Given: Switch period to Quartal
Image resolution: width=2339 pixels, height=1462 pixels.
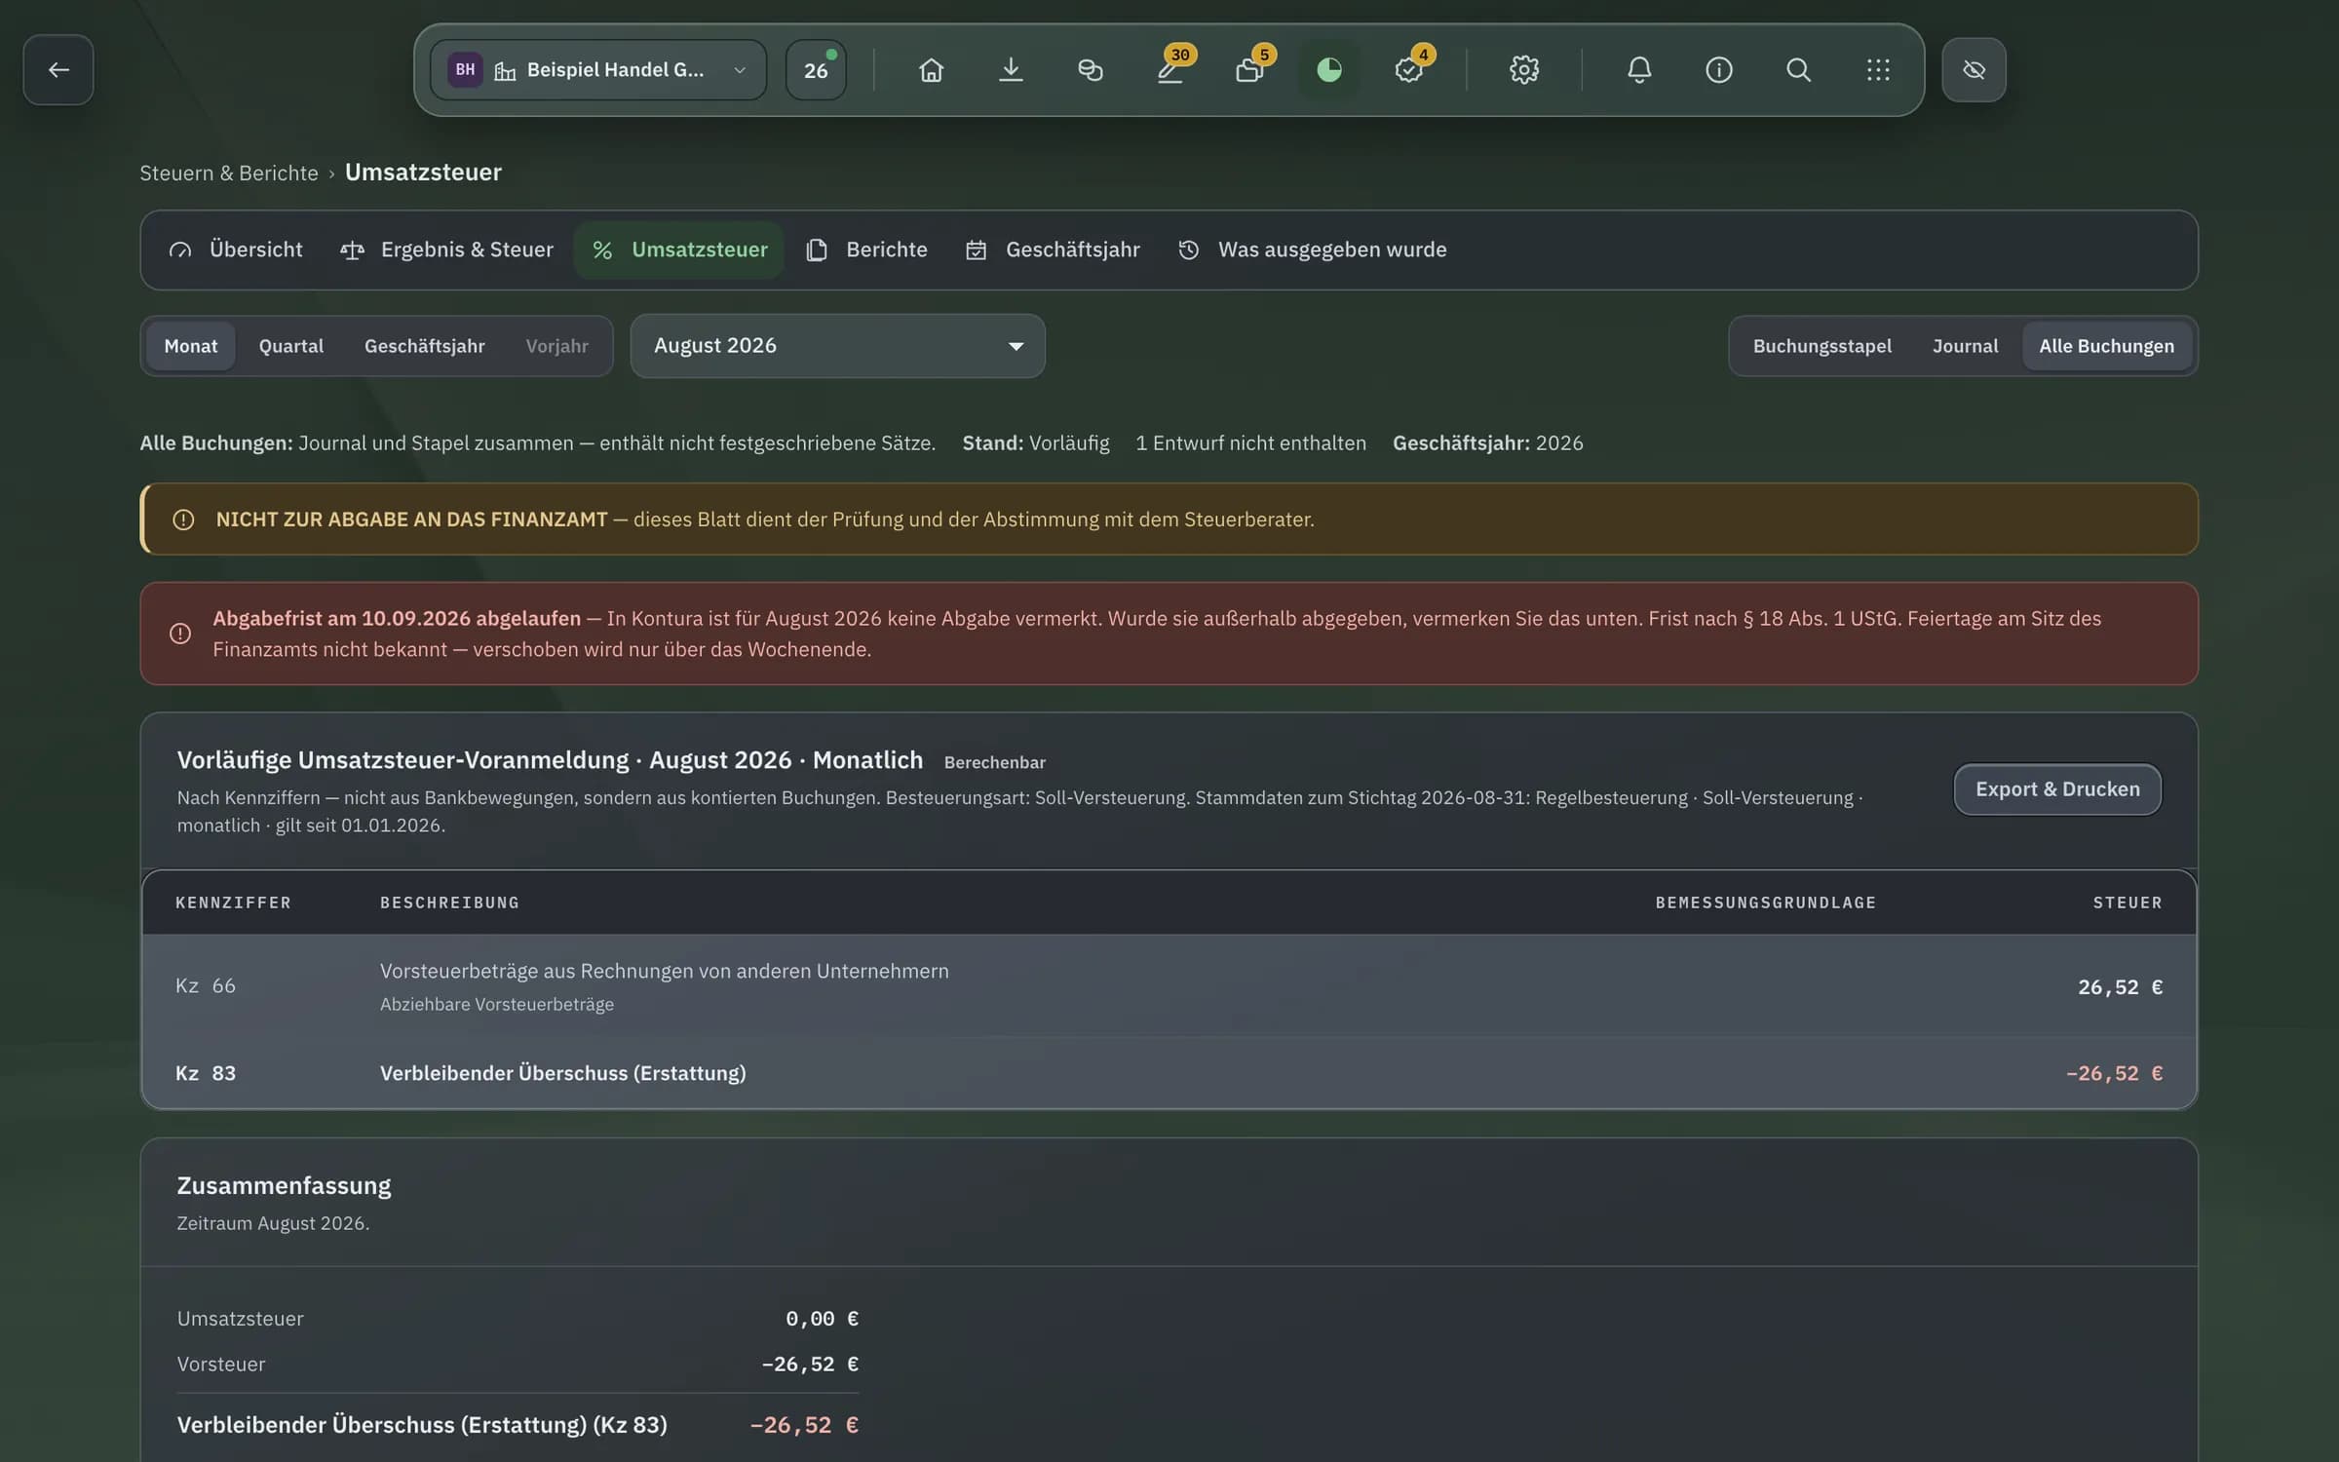Looking at the screenshot, I should pos(290,346).
